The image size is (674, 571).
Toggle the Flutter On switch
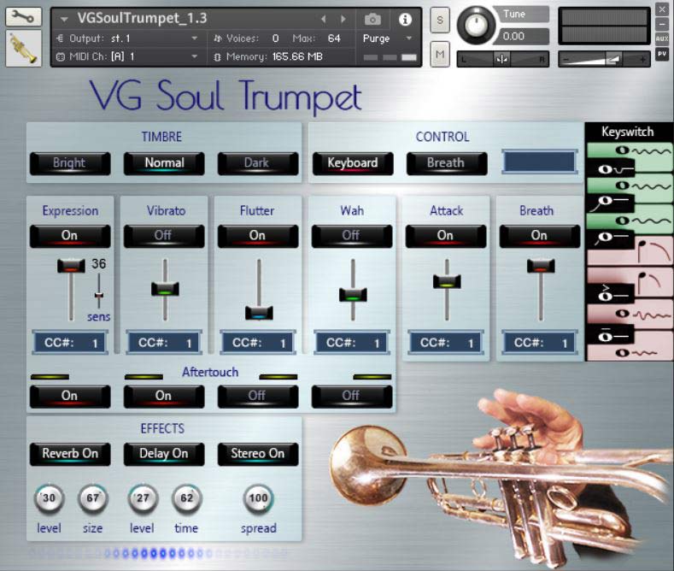257,236
